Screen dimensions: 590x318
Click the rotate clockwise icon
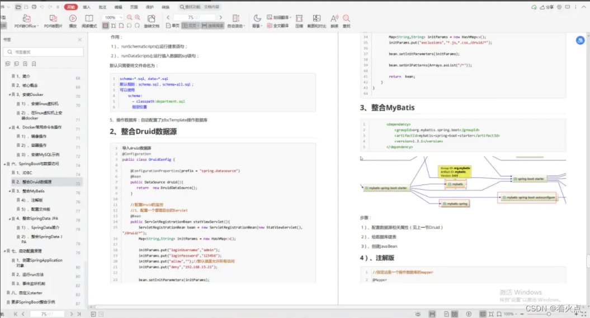coord(137,26)
